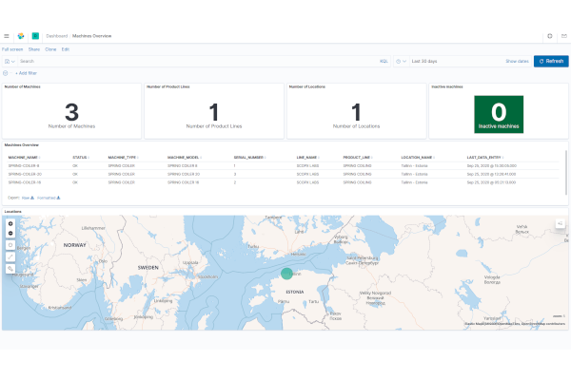Export table as Formatted
The height and width of the screenshot is (380, 571).
click(x=49, y=198)
